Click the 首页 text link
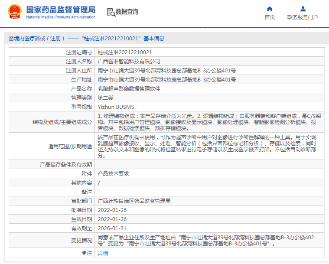Viewport: 329px width, 264px height. (270, 17)
